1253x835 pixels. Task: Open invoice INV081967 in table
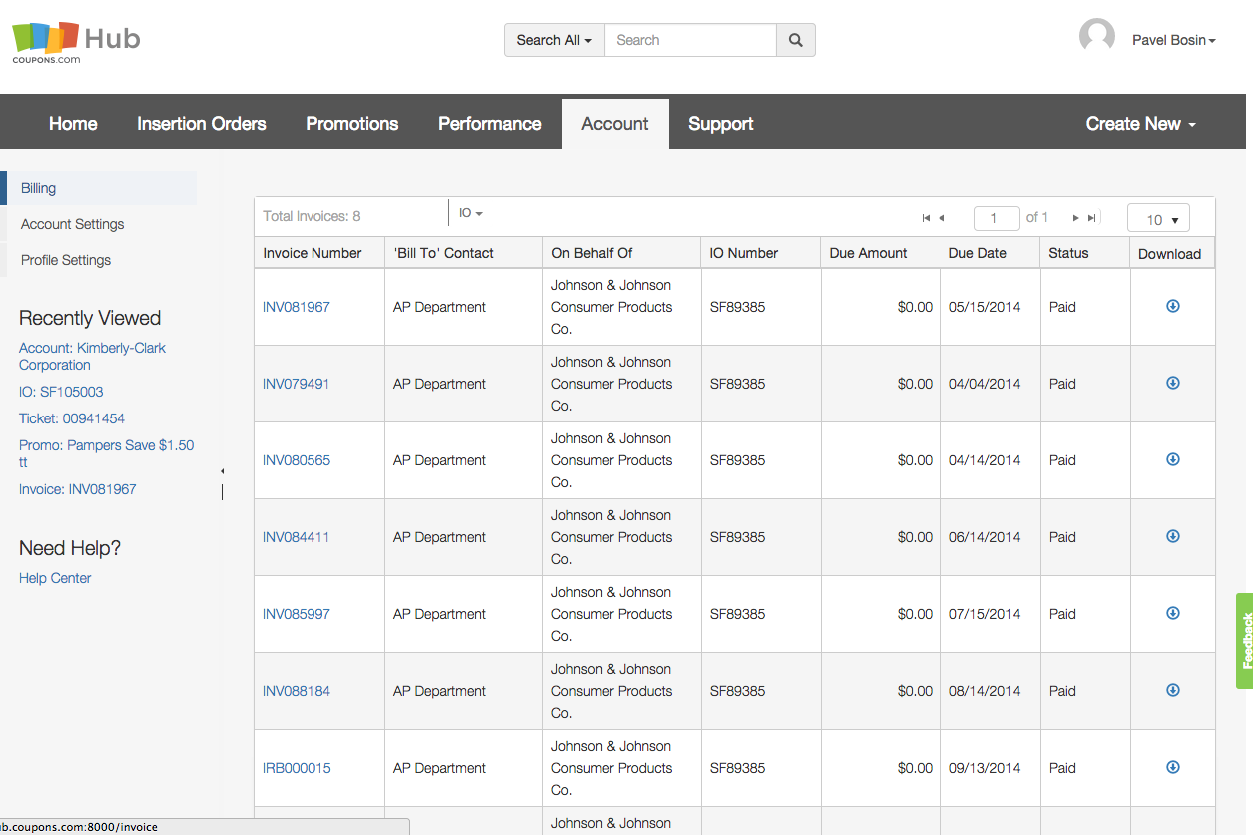(x=297, y=307)
